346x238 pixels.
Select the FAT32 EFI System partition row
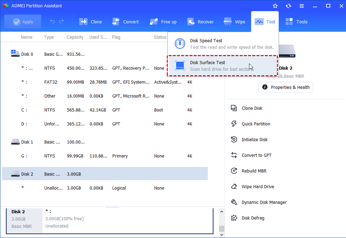(105, 82)
